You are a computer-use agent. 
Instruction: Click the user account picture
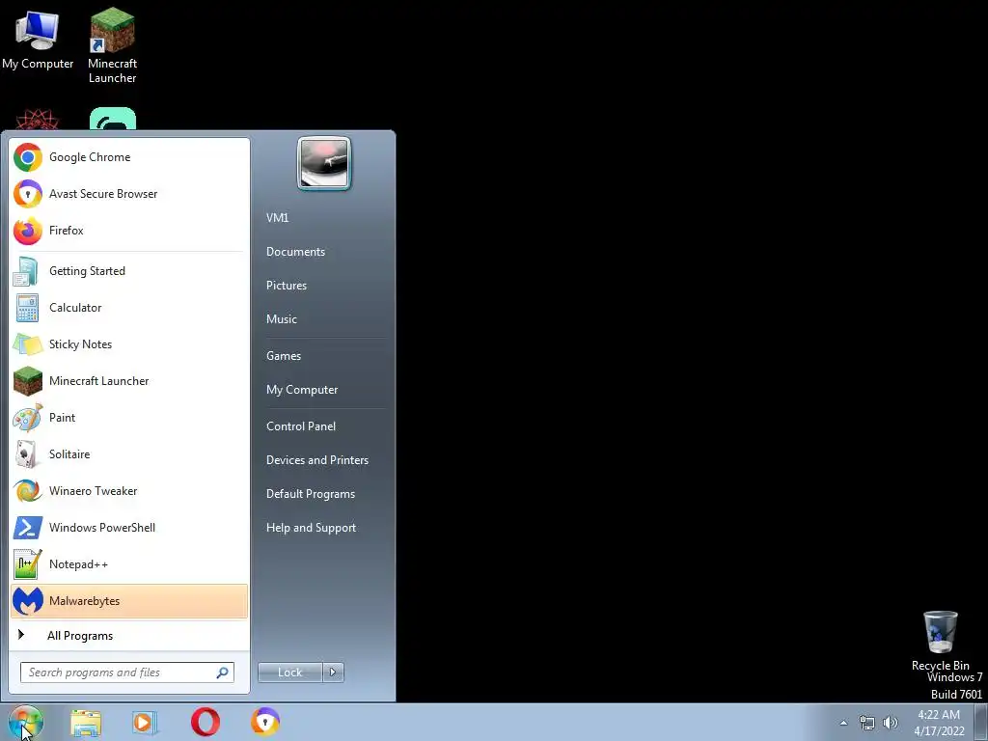pyautogui.click(x=324, y=163)
